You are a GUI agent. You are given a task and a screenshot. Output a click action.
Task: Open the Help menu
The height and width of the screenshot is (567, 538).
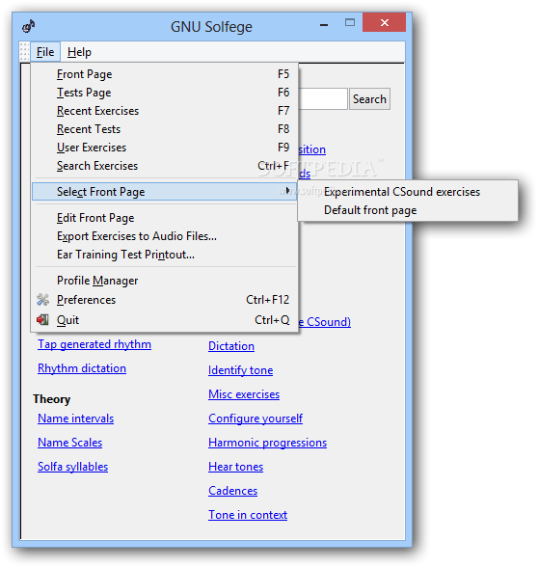pyautogui.click(x=79, y=52)
